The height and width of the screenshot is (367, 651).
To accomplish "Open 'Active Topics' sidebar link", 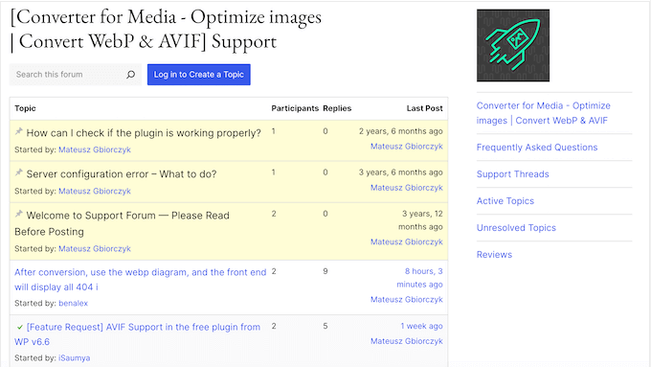I will (x=505, y=201).
